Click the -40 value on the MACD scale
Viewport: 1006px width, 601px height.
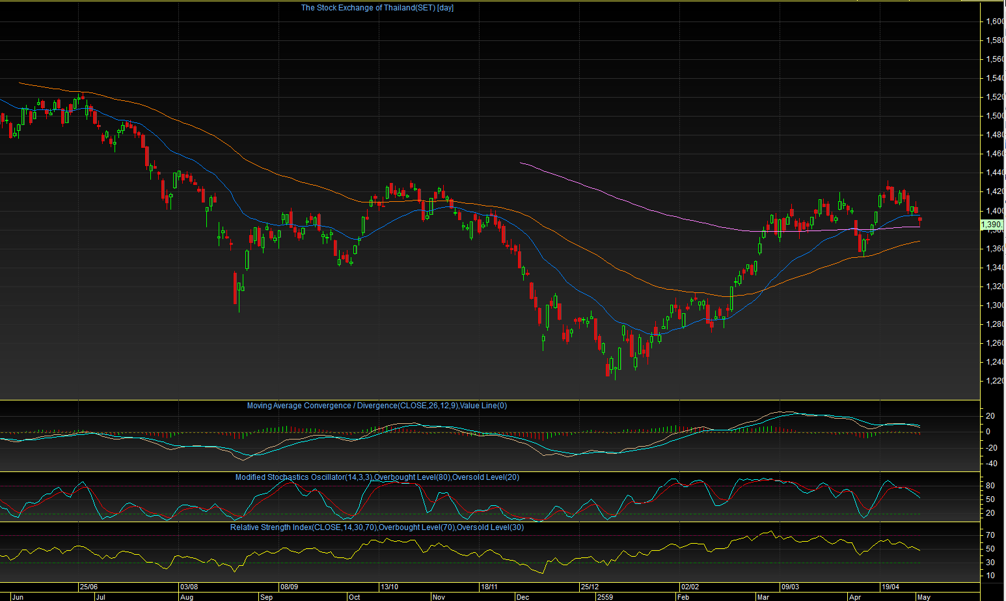(992, 464)
